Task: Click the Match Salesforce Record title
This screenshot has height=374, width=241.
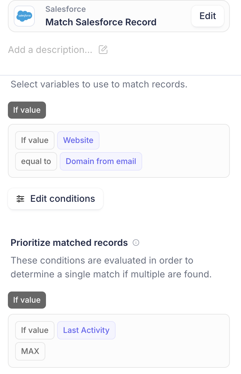Action: coord(101,22)
